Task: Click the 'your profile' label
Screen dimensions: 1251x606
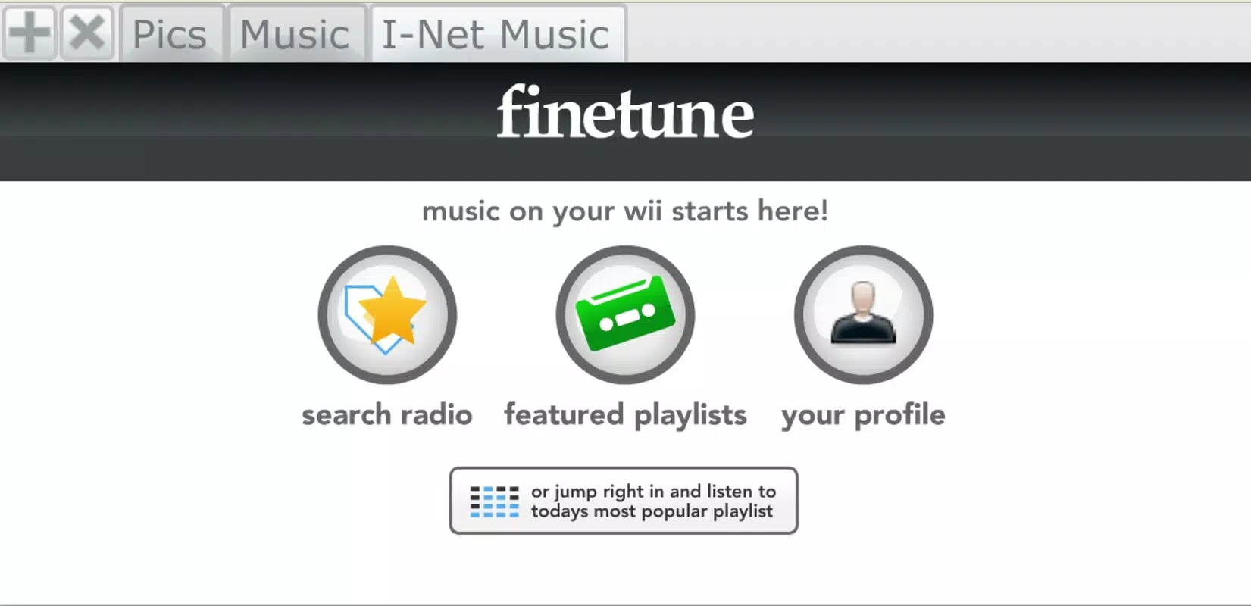Action: coord(863,416)
